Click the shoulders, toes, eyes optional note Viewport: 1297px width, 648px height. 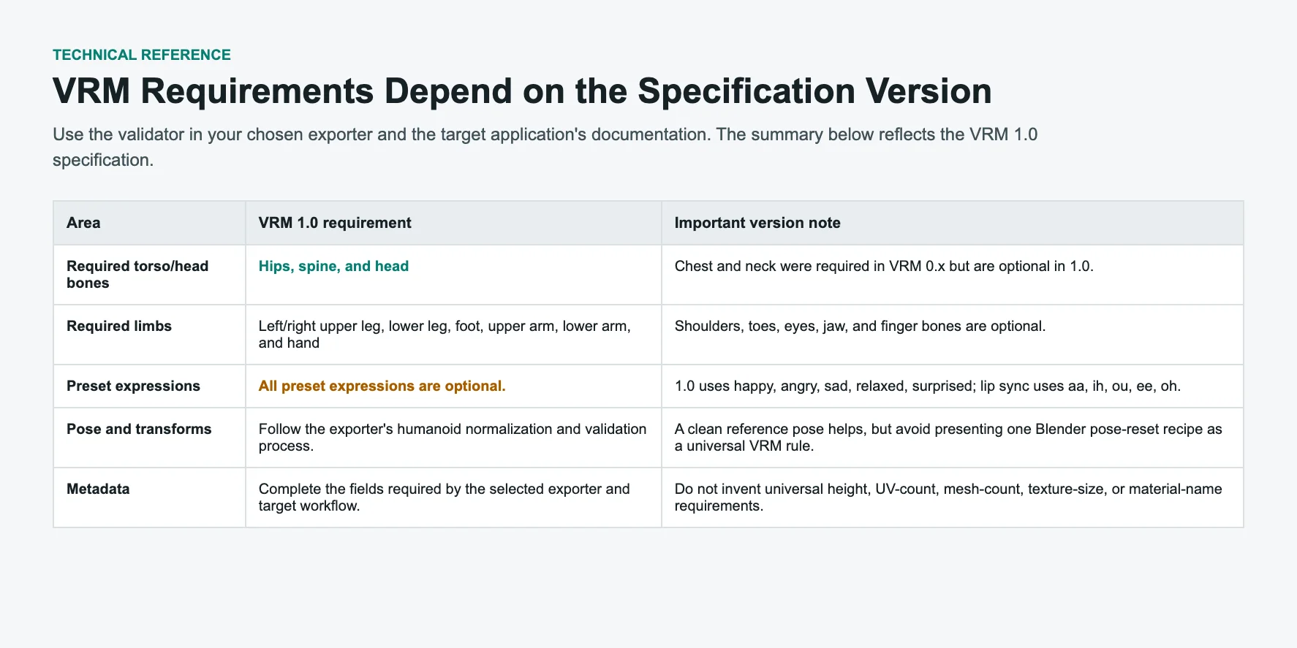[860, 326]
